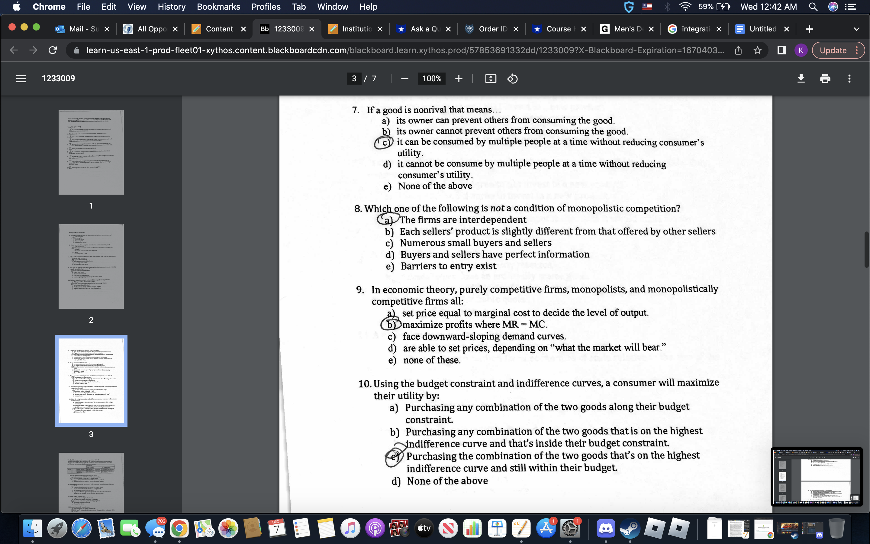Zoom out of the document
This screenshot has width=870, height=544.
(x=405, y=79)
